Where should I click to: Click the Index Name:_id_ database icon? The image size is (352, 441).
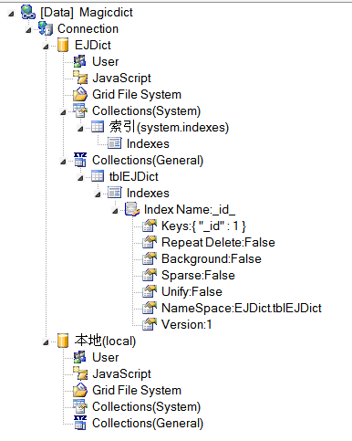point(132,209)
